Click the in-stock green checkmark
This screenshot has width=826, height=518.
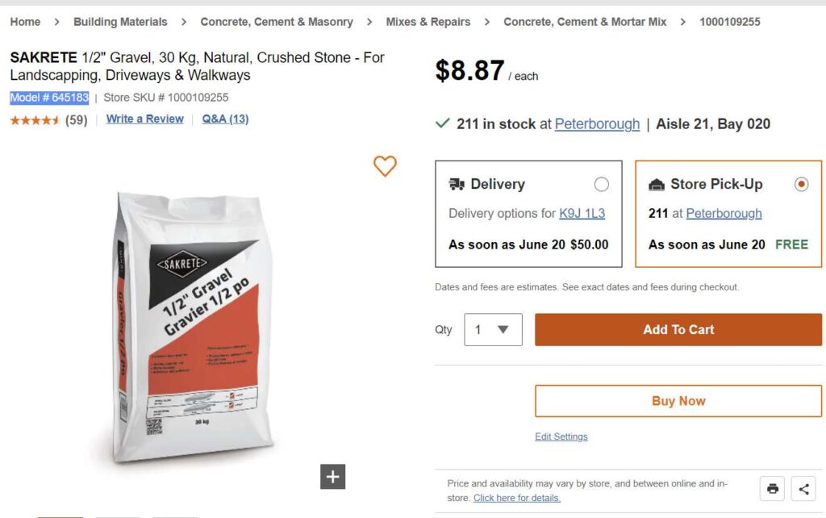[x=442, y=123]
